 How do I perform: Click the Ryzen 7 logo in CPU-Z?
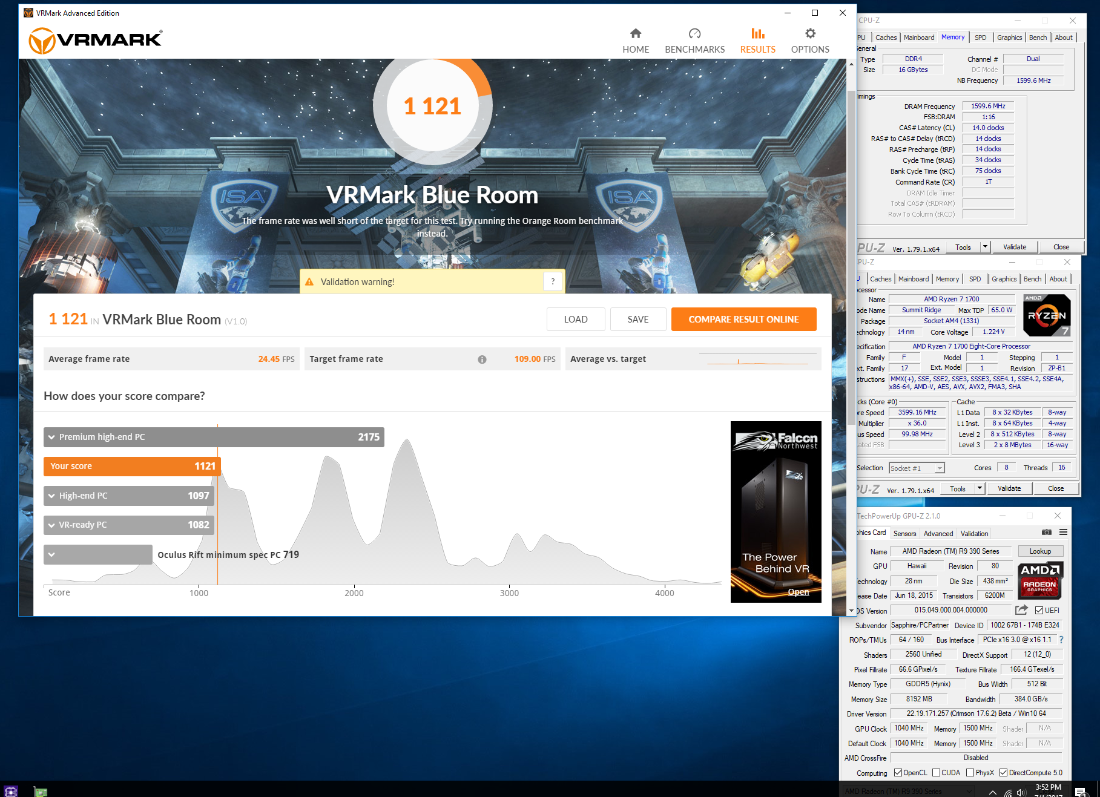[1047, 315]
